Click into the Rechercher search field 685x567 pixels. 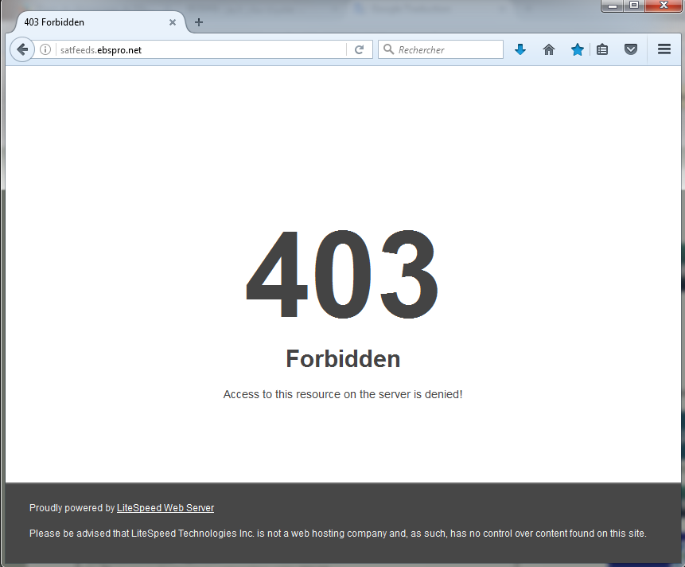pos(446,49)
